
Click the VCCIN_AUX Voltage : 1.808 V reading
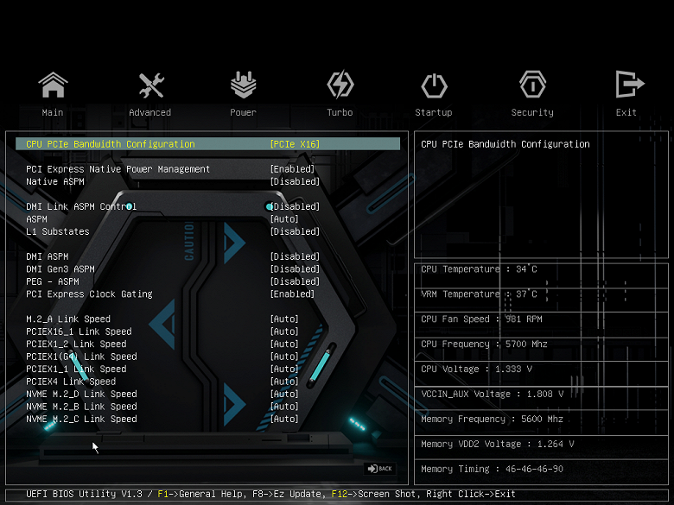click(x=493, y=394)
